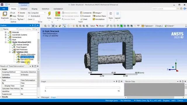This screenshot has height=105, width=187.
Task: Select the Pan view tool
Action: click(74, 26)
